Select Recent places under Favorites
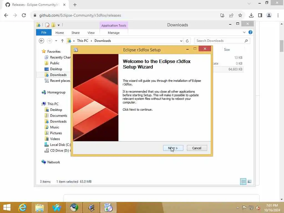Viewport: 284px width, 213px height. [60, 81]
